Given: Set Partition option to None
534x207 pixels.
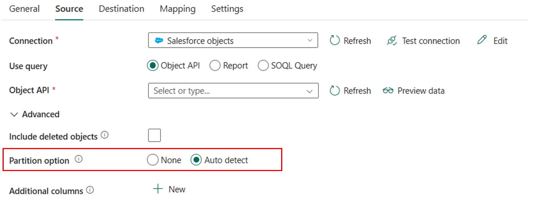Looking at the screenshot, I should 153,160.
